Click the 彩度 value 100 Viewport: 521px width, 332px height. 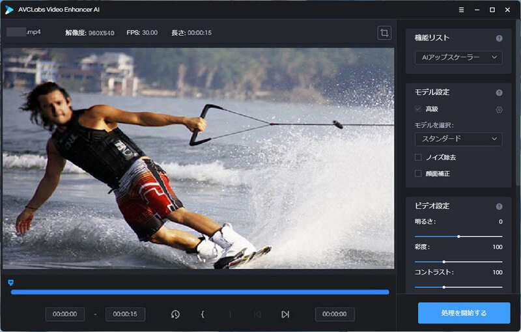[498, 247]
